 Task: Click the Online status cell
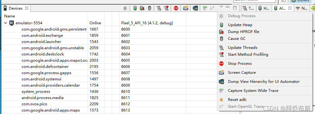click(x=95, y=23)
